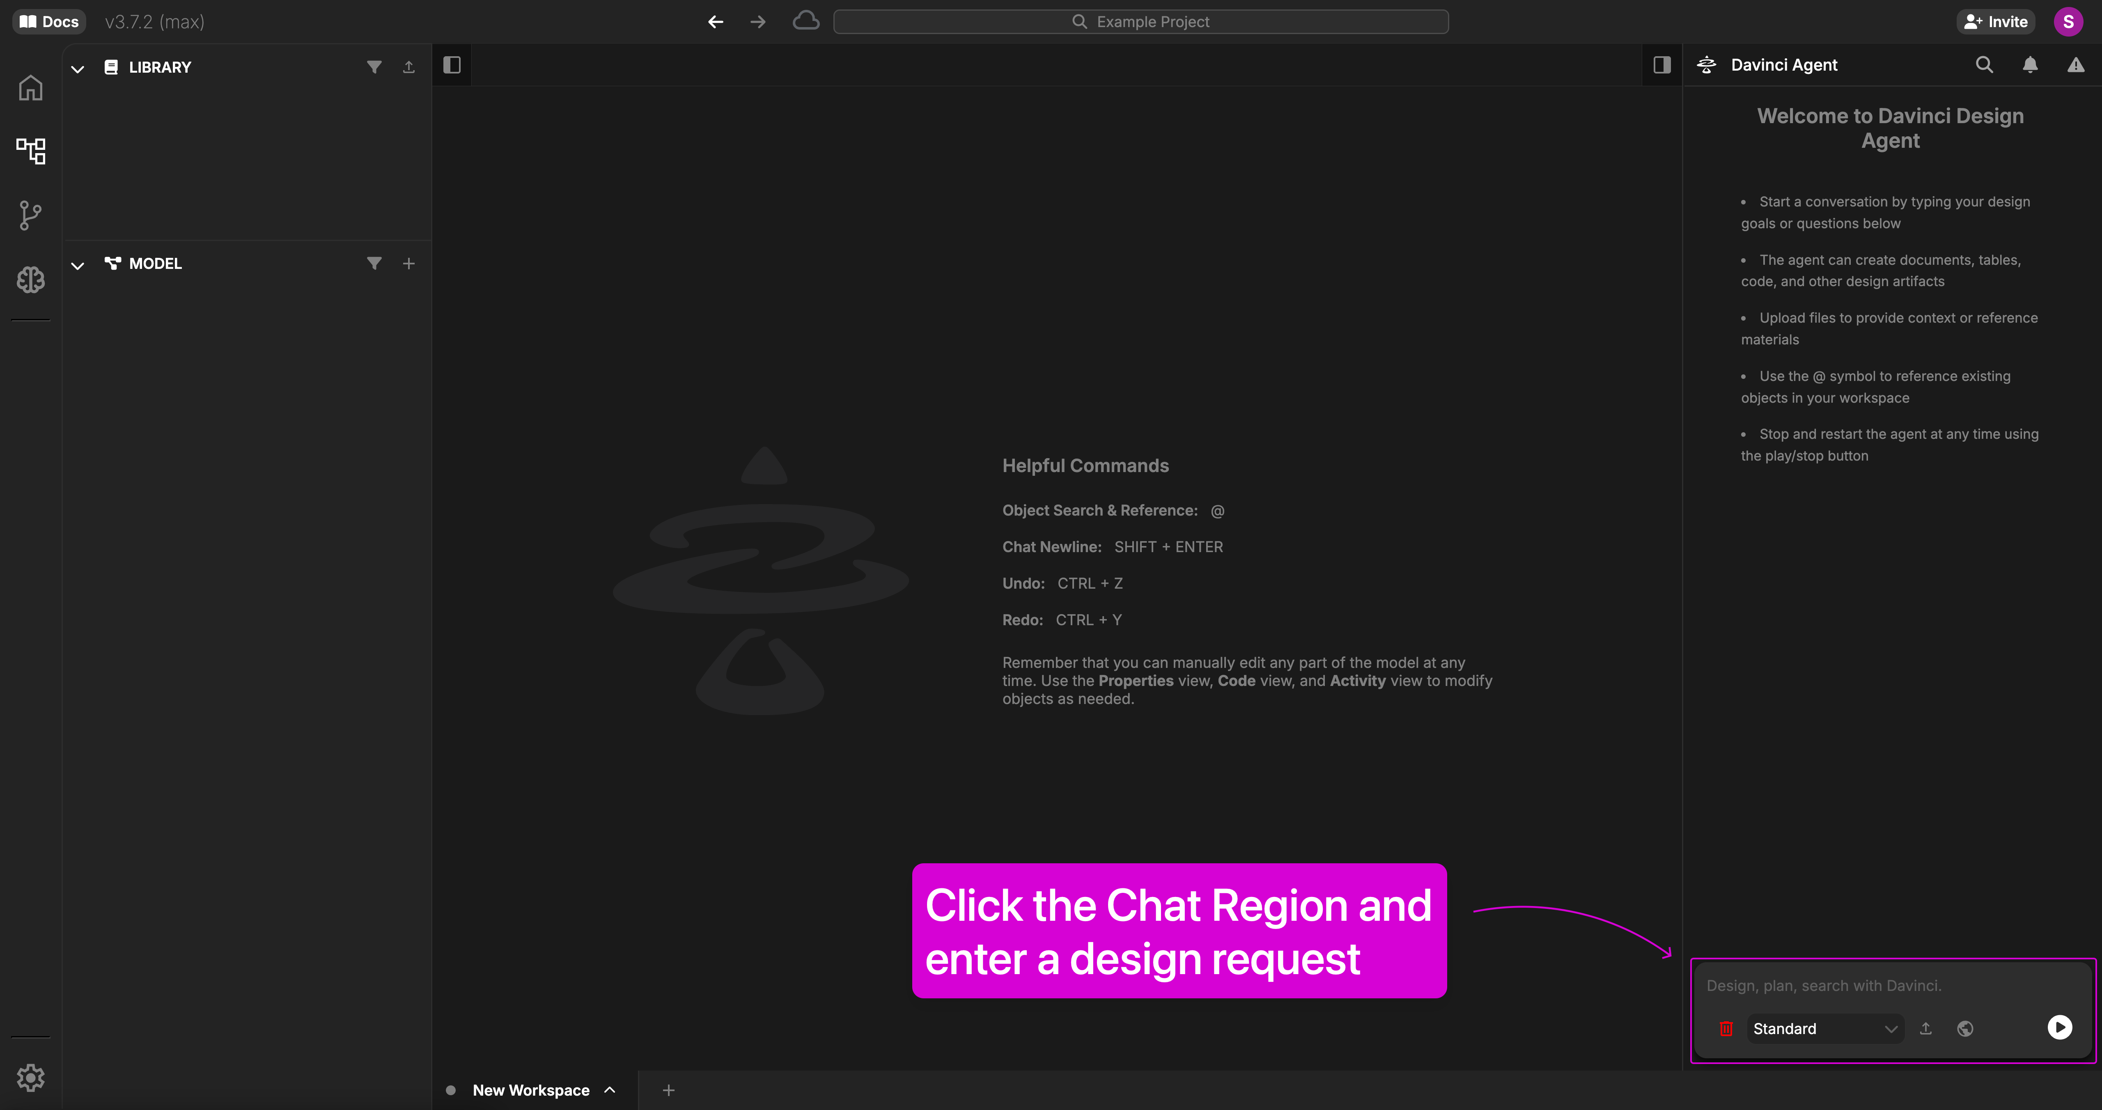
Task: Open the model hierarchy diagram icon
Action: pyautogui.click(x=30, y=150)
